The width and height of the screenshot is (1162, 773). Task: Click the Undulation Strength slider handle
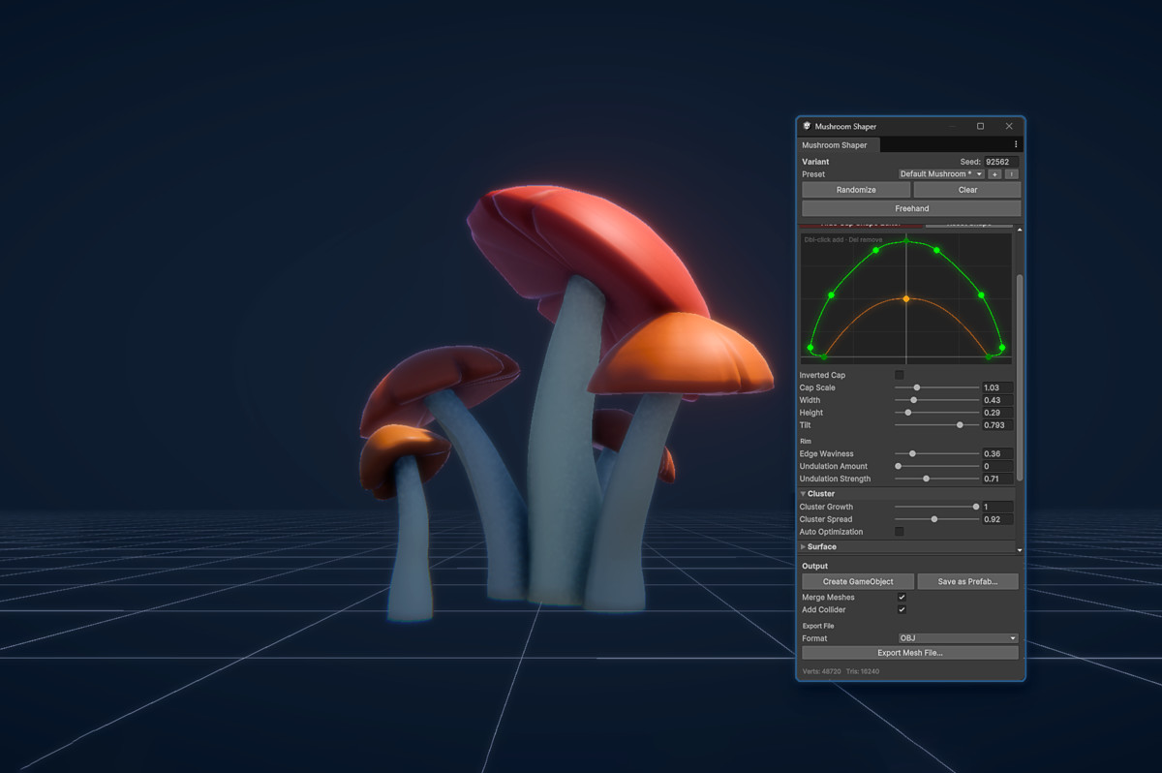point(927,479)
